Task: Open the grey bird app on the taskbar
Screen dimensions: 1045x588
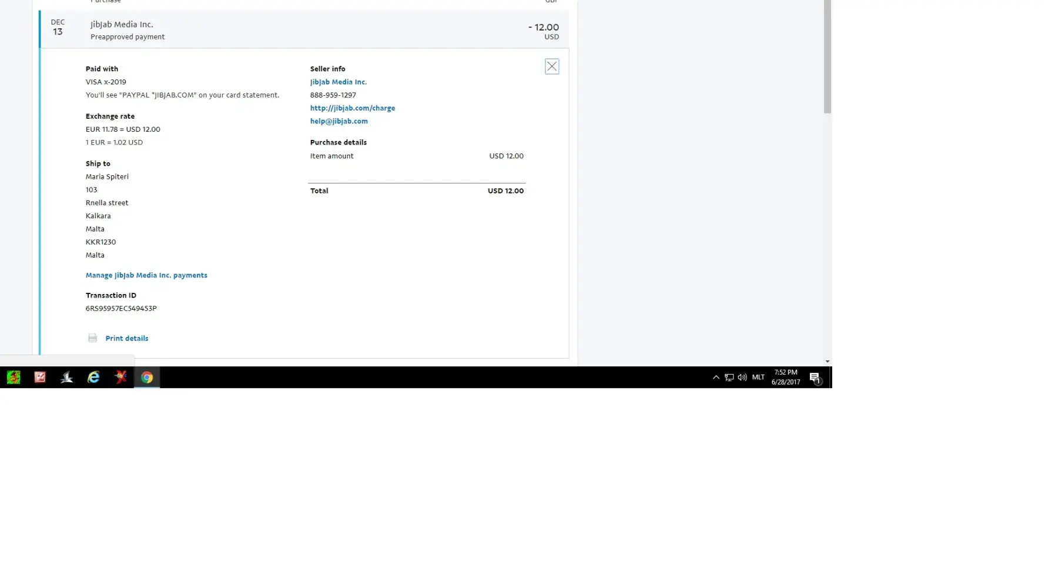Action: (x=66, y=377)
